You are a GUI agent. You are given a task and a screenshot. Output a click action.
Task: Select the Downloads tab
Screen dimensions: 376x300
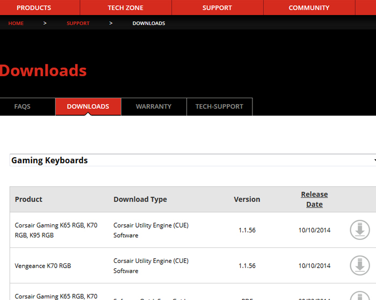click(x=88, y=106)
